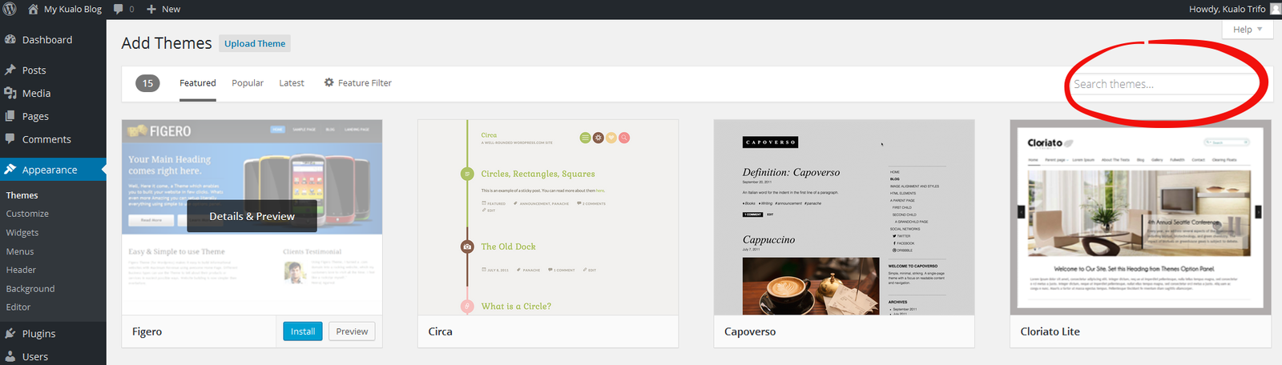The width and height of the screenshot is (1282, 365).
Task: Click the Posts pushpin icon
Action: pyautogui.click(x=10, y=70)
